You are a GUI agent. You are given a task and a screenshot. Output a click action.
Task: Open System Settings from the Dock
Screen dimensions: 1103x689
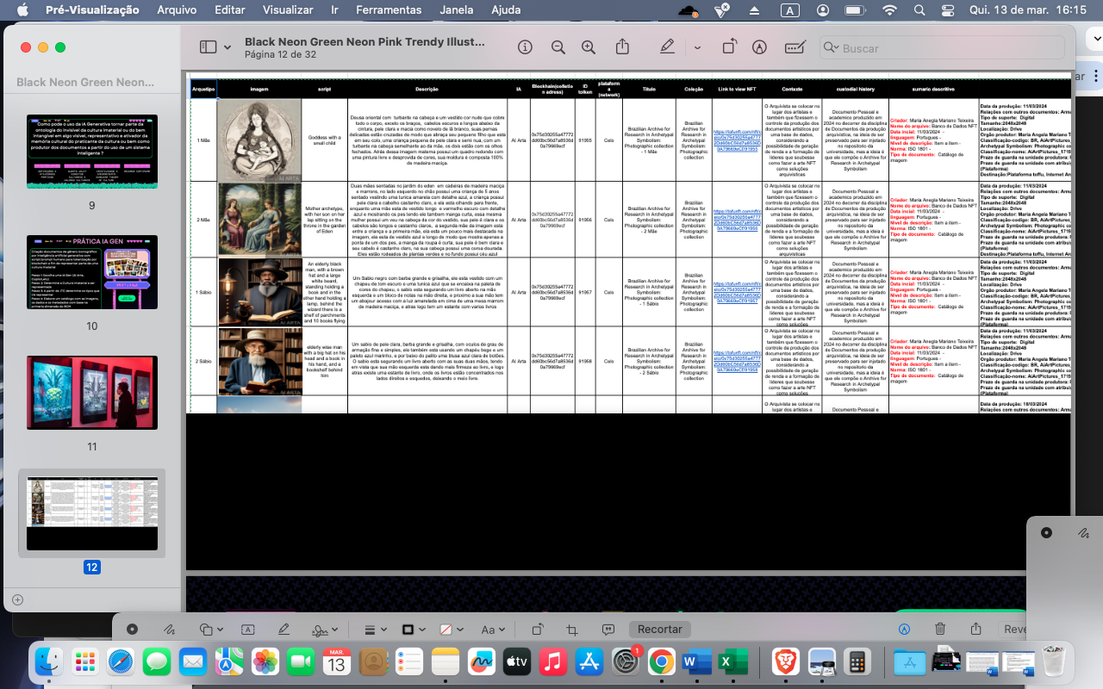pyautogui.click(x=625, y=661)
